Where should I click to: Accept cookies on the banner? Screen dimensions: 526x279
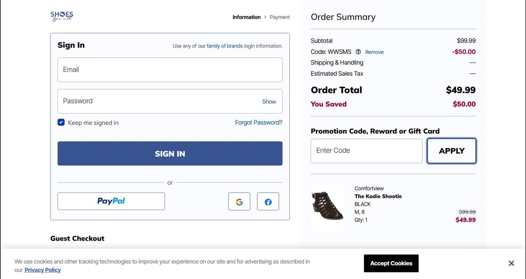pyautogui.click(x=391, y=263)
